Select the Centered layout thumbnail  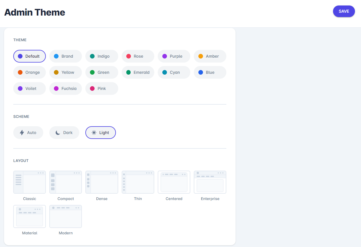[174, 182]
